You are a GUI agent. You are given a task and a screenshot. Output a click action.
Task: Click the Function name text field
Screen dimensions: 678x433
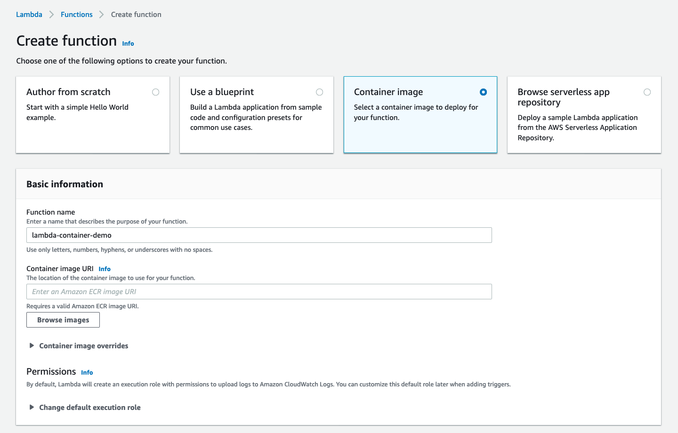[259, 235]
